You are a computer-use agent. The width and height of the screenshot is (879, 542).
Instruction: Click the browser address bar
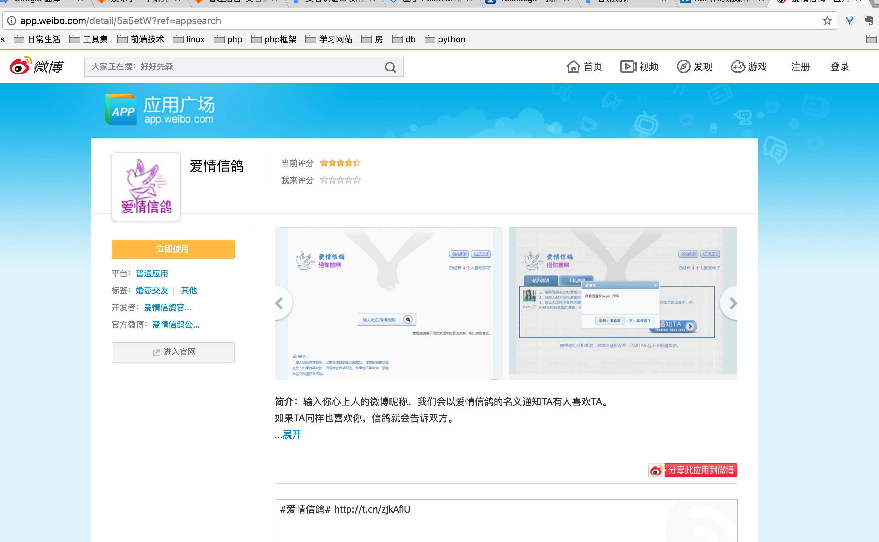point(215,20)
